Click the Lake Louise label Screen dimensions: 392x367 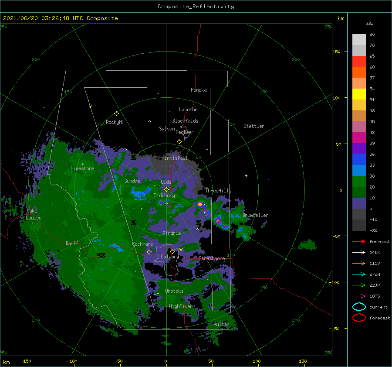[x=34, y=214]
